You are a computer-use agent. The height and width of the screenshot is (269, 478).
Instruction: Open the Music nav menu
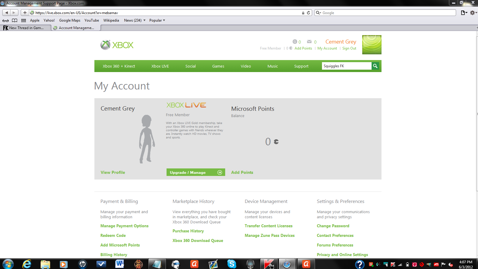[x=273, y=66]
